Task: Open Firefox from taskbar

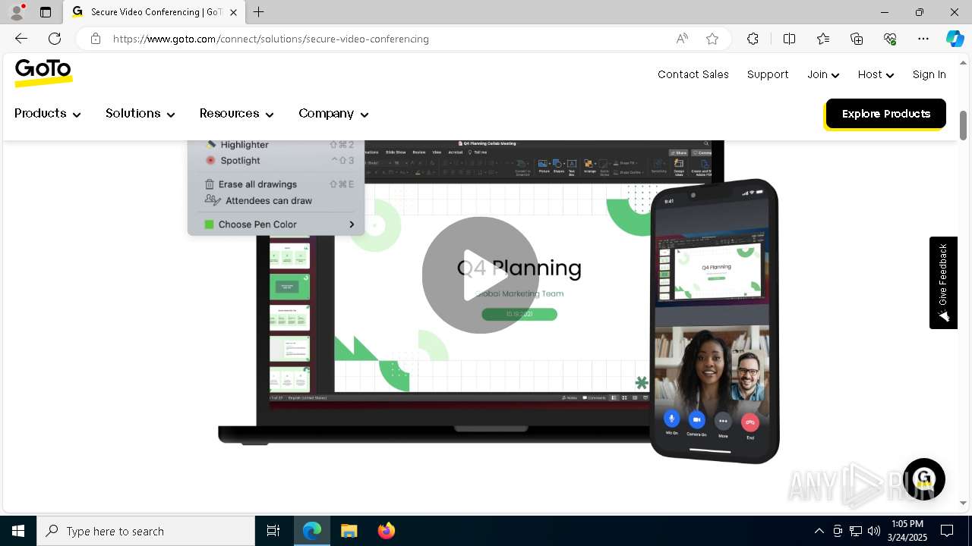Action: pos(386,531)
